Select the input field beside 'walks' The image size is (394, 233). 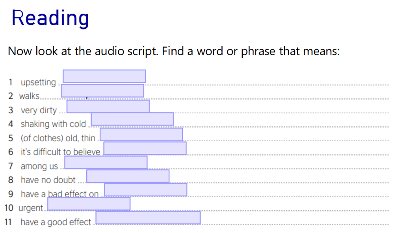coord(102,91)
